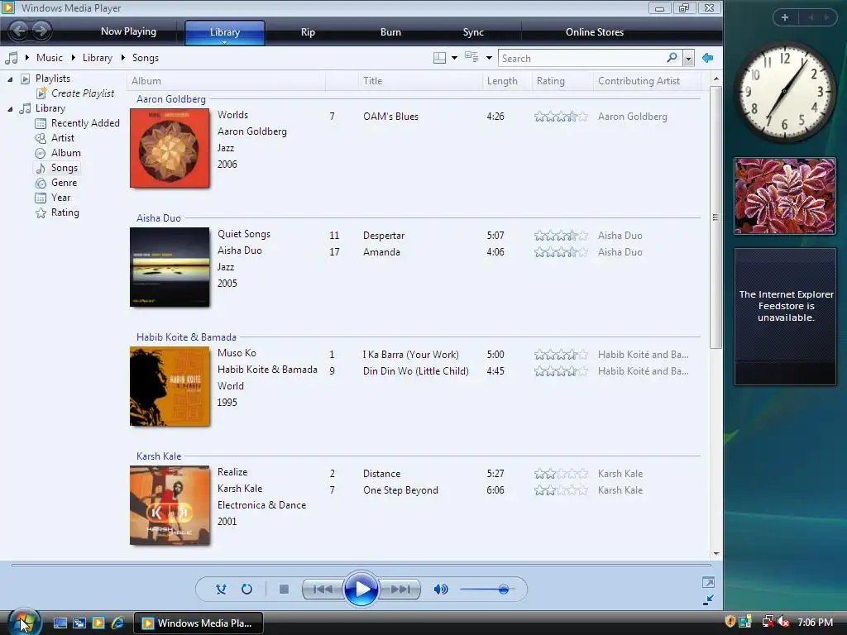
Task: Select the song Despertar
Action: [x=384, y=236]
